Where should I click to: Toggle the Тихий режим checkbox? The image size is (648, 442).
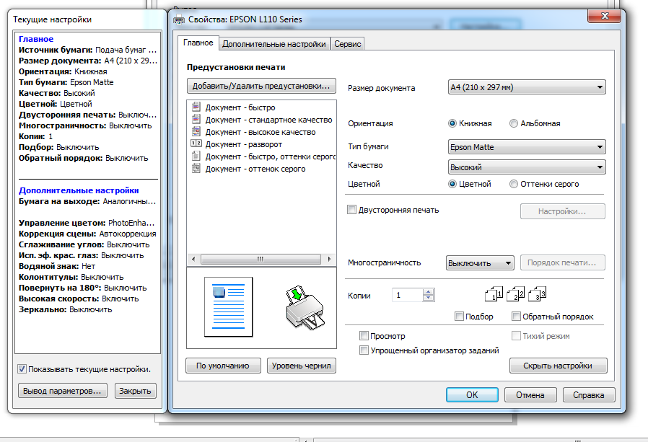516,336
